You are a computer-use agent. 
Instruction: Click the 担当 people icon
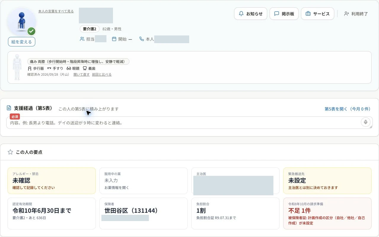click(x=82, y=39)
